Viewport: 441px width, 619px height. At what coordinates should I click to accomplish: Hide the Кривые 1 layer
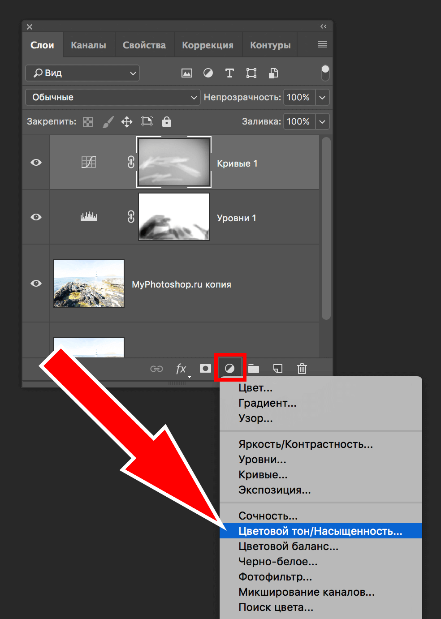coord(36,163)
